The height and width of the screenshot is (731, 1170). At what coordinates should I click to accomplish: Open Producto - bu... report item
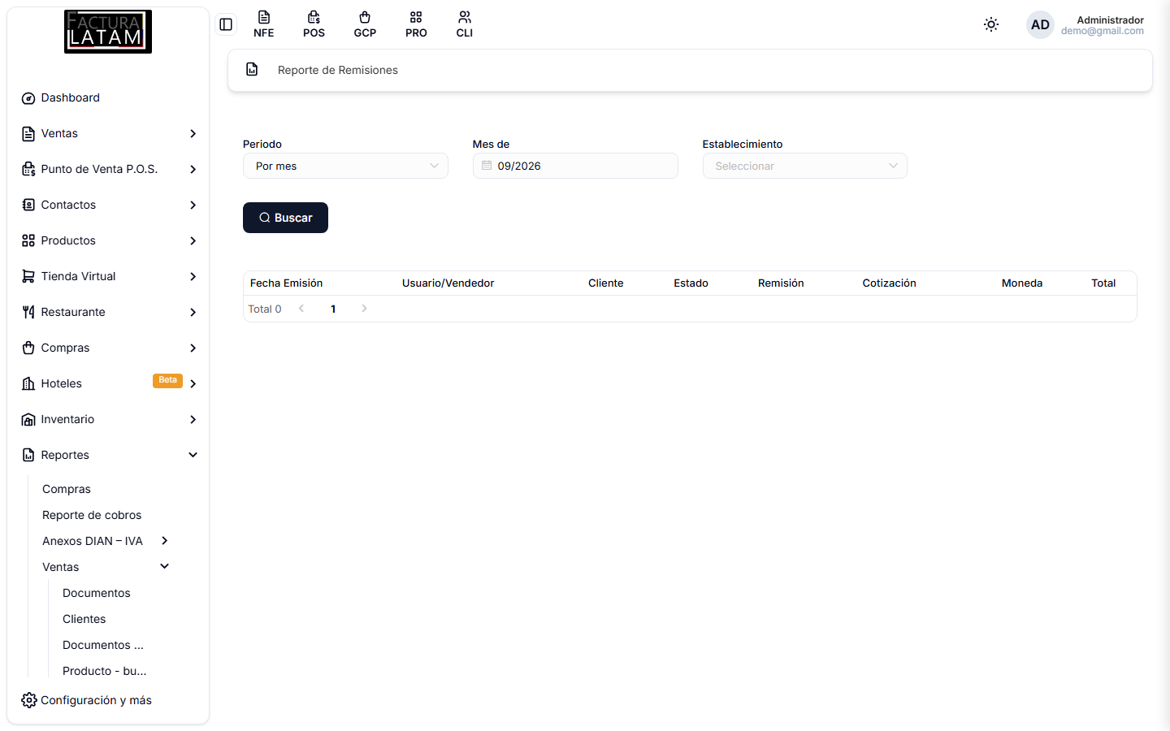click(x=105, y=671)
